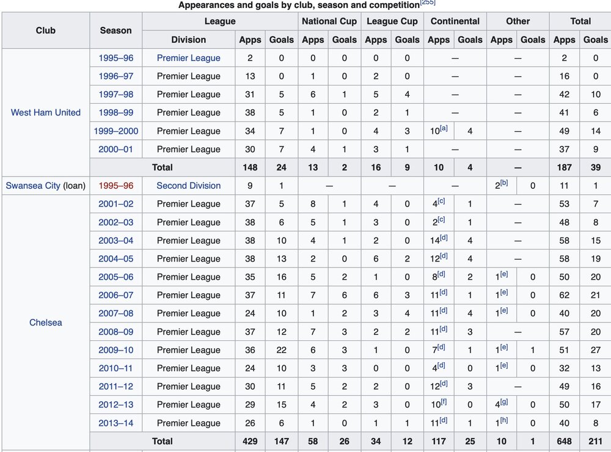Open the Second Division link
Viewport: 611px width, 452px height.
pos(189,186)
